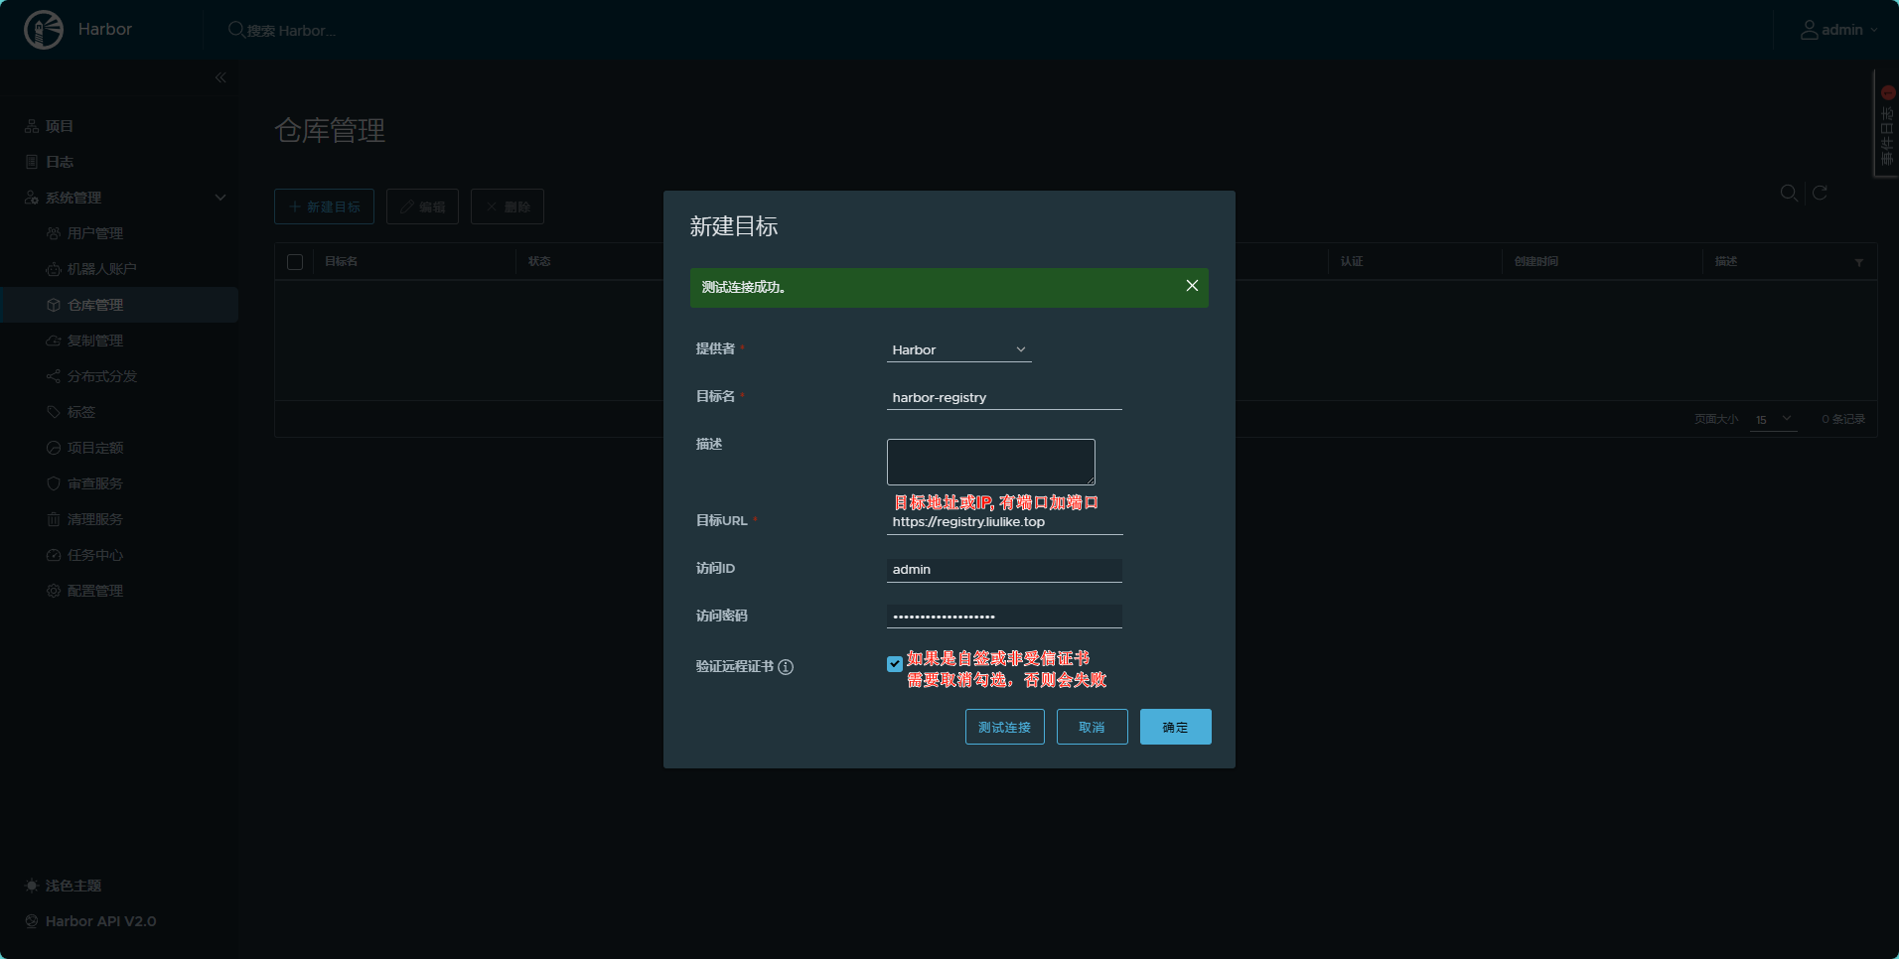Open the page size dropdown

[x=1773, y=419]
